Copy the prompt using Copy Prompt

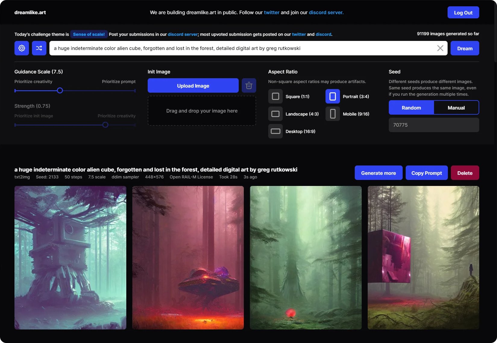[x=426, y=173]
